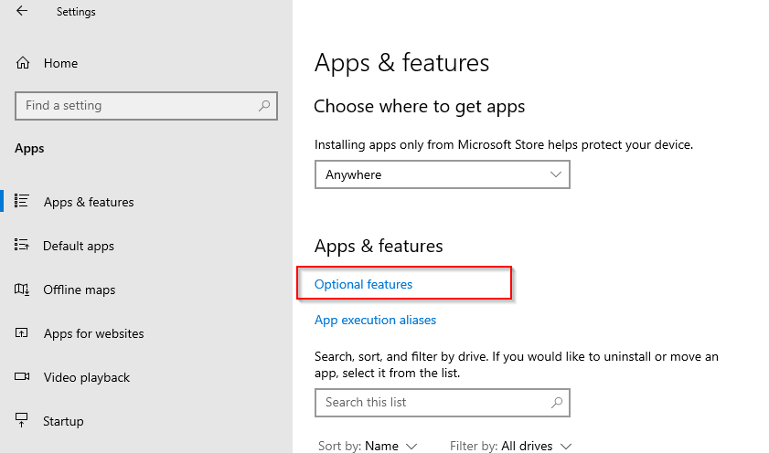Click magnifier icon in Find a setting
Viewport: 769px width, 453px height.
pos(264,105)
